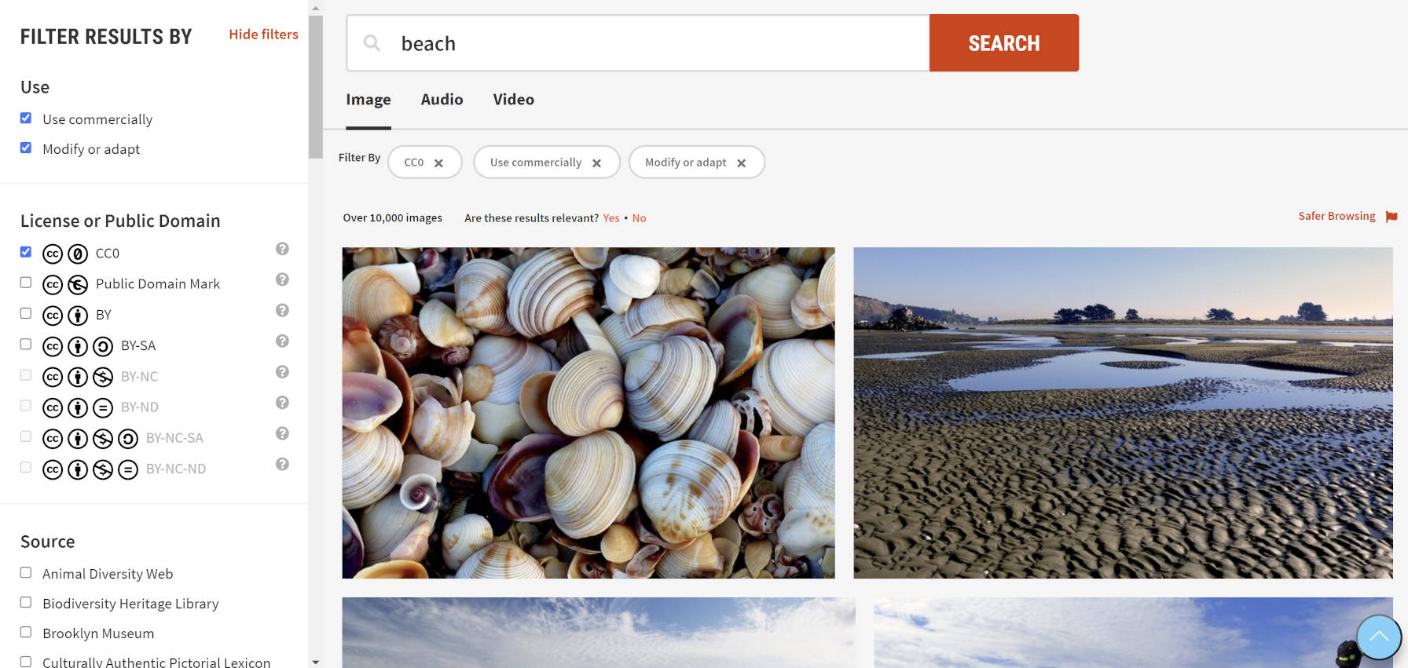Click the SEARCH button

[x=1004, y=43]
